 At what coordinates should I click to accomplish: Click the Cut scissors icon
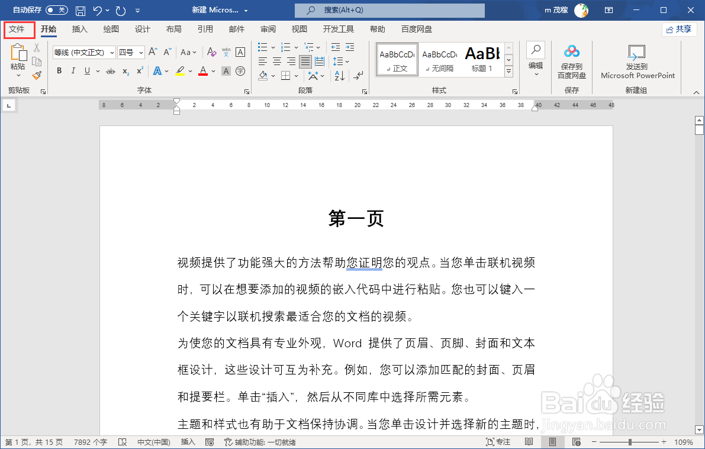pos(37,47)
